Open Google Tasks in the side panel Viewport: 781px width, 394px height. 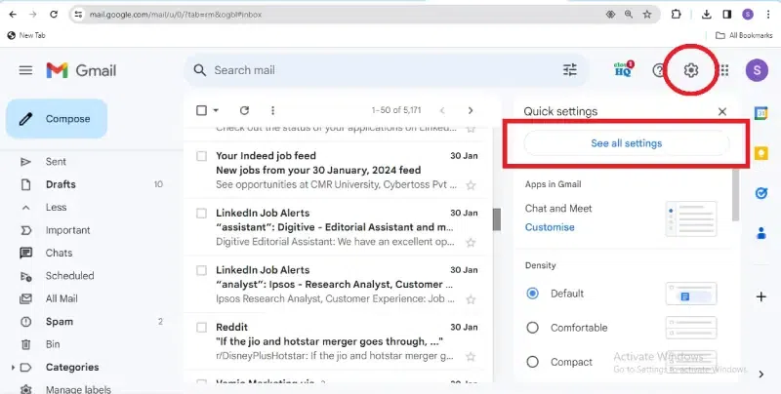click(x=761, y=193)
